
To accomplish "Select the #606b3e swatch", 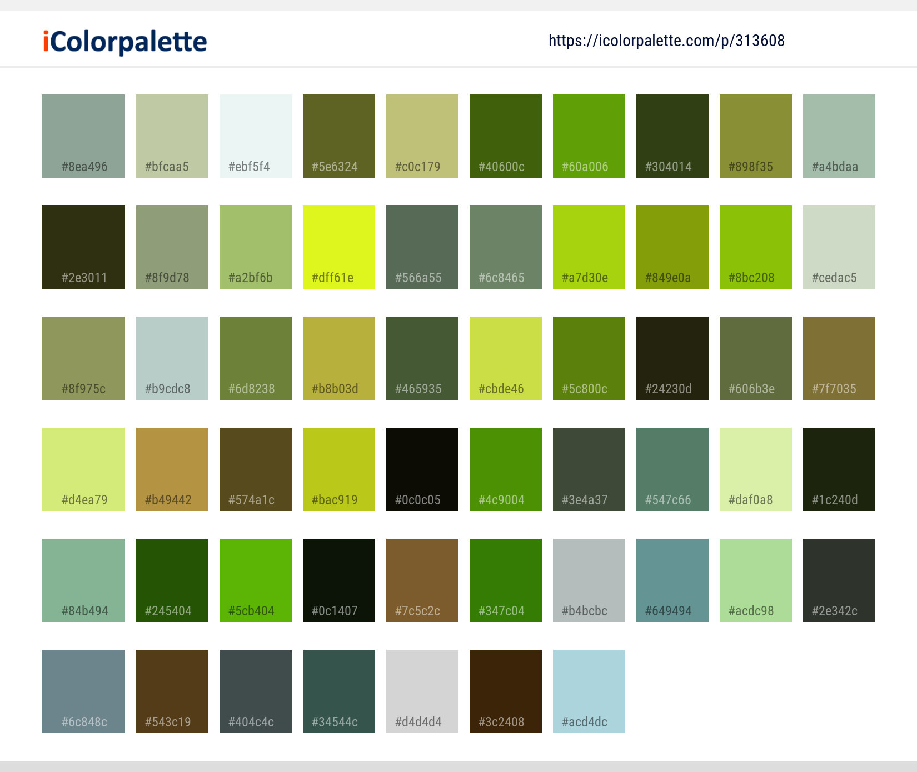I will point(756,358).
